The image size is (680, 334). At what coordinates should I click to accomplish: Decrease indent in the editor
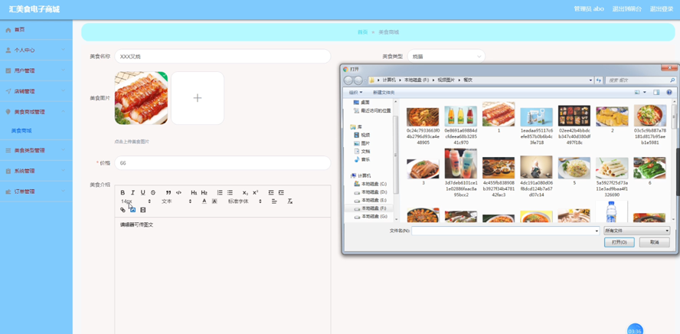[271, 192]
